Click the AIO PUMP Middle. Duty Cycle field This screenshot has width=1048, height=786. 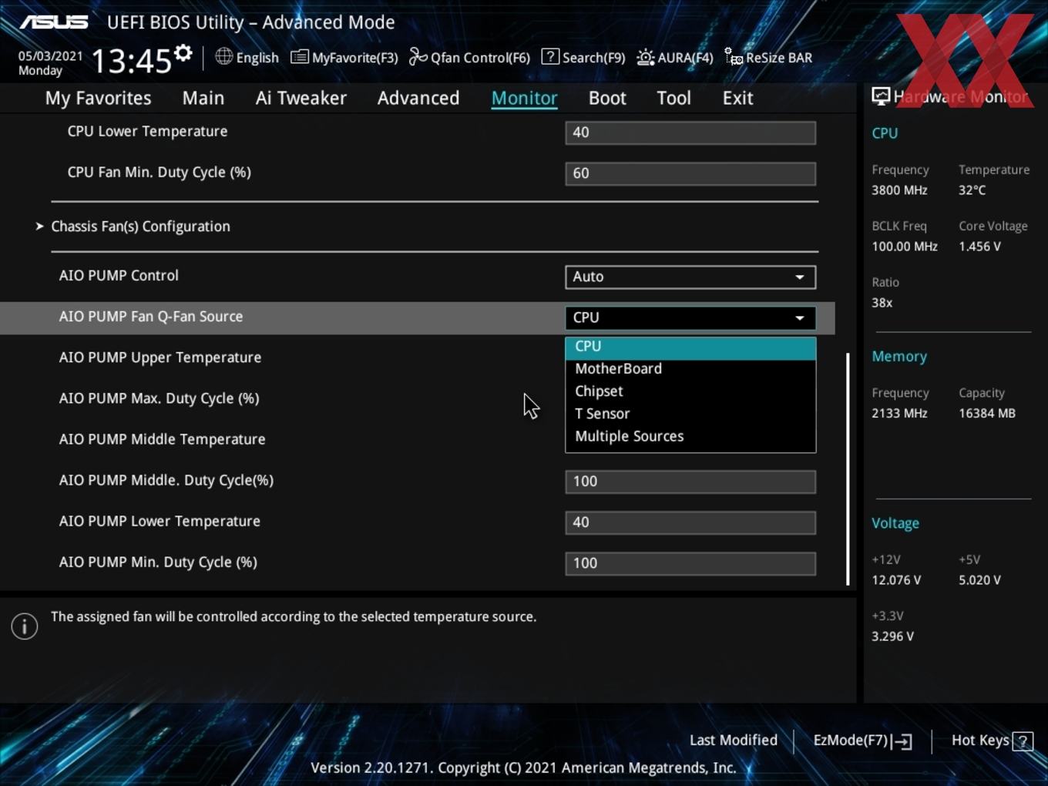pos(690,482)
